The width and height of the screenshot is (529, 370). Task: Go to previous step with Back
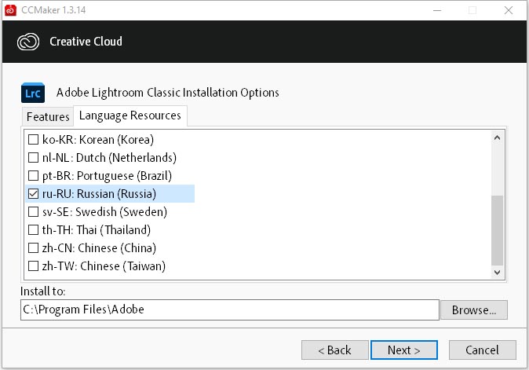pyautogui.click(x=334, y=350)
